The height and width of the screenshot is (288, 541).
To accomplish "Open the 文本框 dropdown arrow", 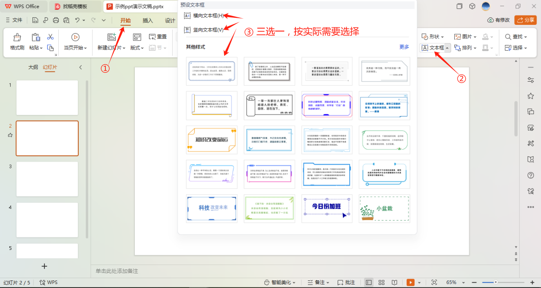I will 448,48.
